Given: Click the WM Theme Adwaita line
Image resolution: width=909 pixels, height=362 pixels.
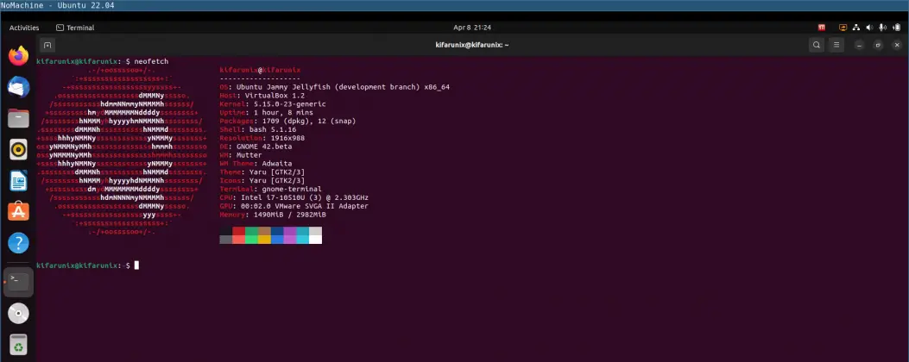Looking at the screenshot, I should [x=256, y=164].
